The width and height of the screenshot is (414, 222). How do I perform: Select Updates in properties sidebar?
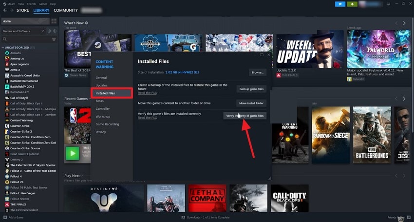tap(101, 85)
